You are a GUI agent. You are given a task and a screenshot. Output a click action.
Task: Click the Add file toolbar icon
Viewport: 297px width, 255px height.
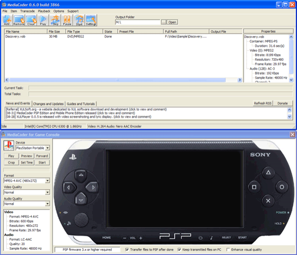click(x=7, y=20)
